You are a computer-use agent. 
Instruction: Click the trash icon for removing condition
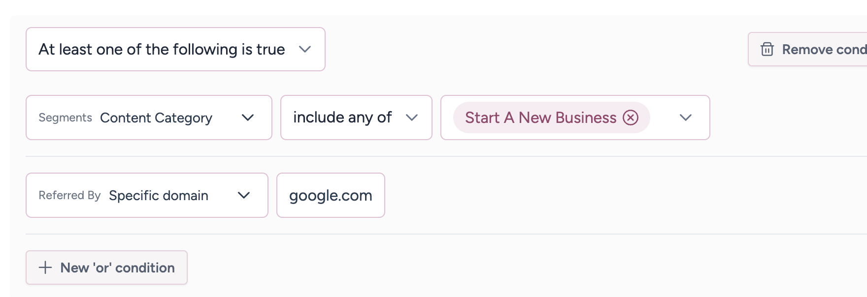pos(767,49)
